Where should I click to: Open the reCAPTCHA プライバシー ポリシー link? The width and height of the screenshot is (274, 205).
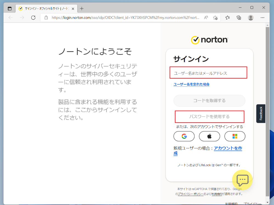pos(190,194)
